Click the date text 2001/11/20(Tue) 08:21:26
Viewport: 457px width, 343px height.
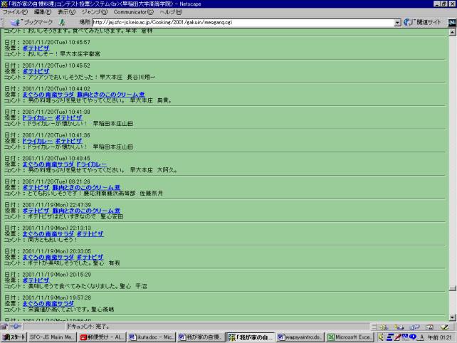tap(56, 181)
